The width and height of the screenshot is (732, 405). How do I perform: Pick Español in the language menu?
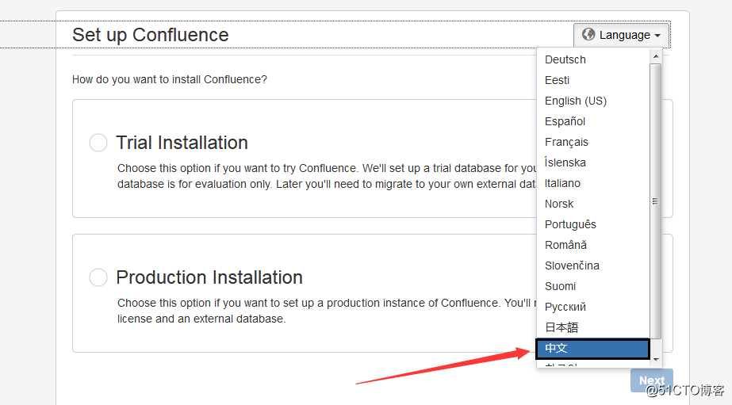coord(565,121)
